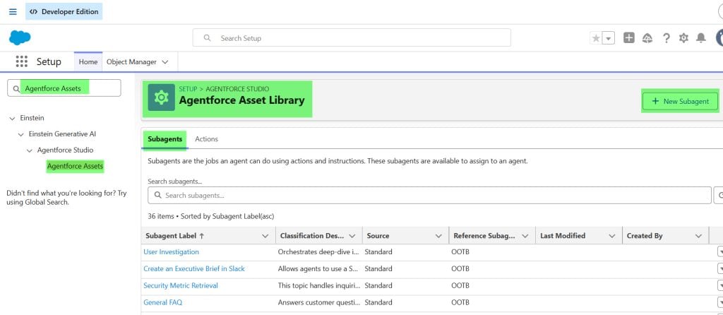The image size is (723, 315).
Task: Click the 'Answers customer questi...' description cell
Action: [x=318, y=302]
